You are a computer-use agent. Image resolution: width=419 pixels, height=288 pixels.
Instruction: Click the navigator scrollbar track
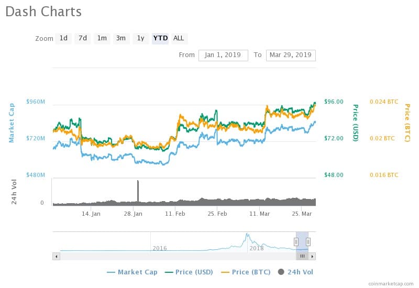coord(178,257)
